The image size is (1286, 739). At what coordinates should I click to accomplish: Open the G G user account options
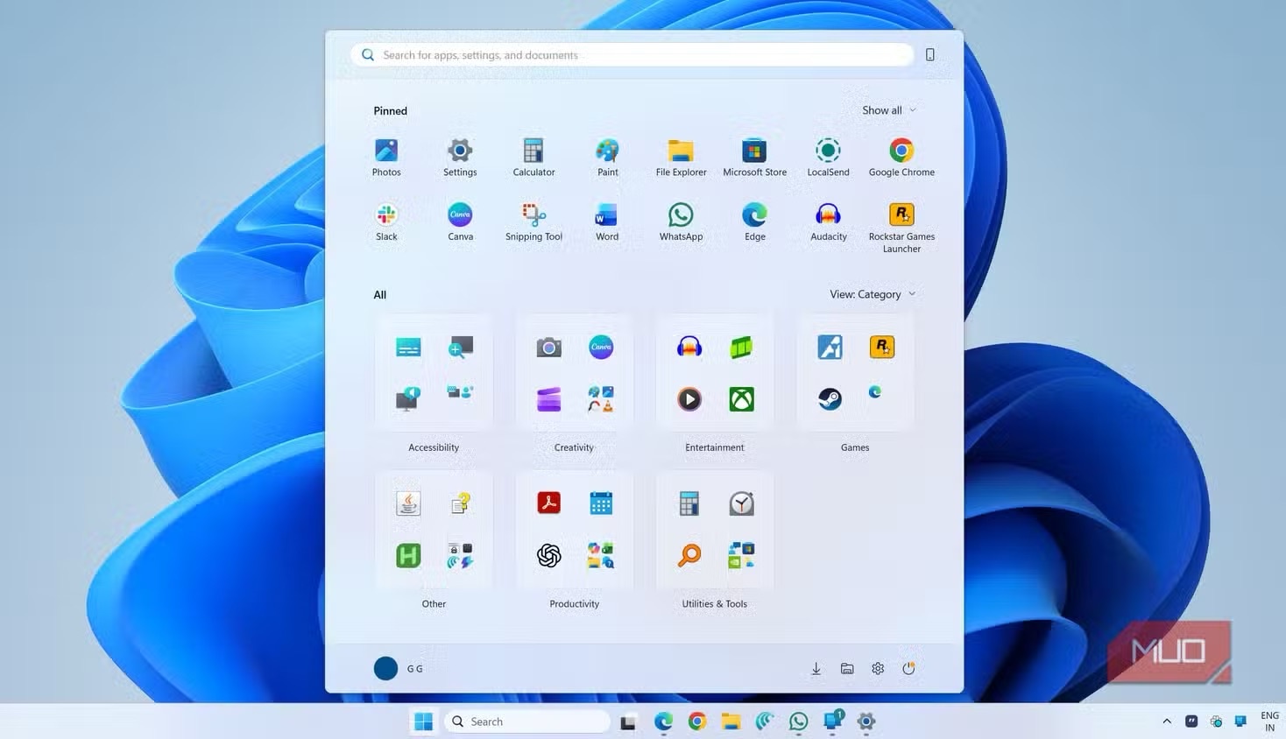(x=400, y=668)
